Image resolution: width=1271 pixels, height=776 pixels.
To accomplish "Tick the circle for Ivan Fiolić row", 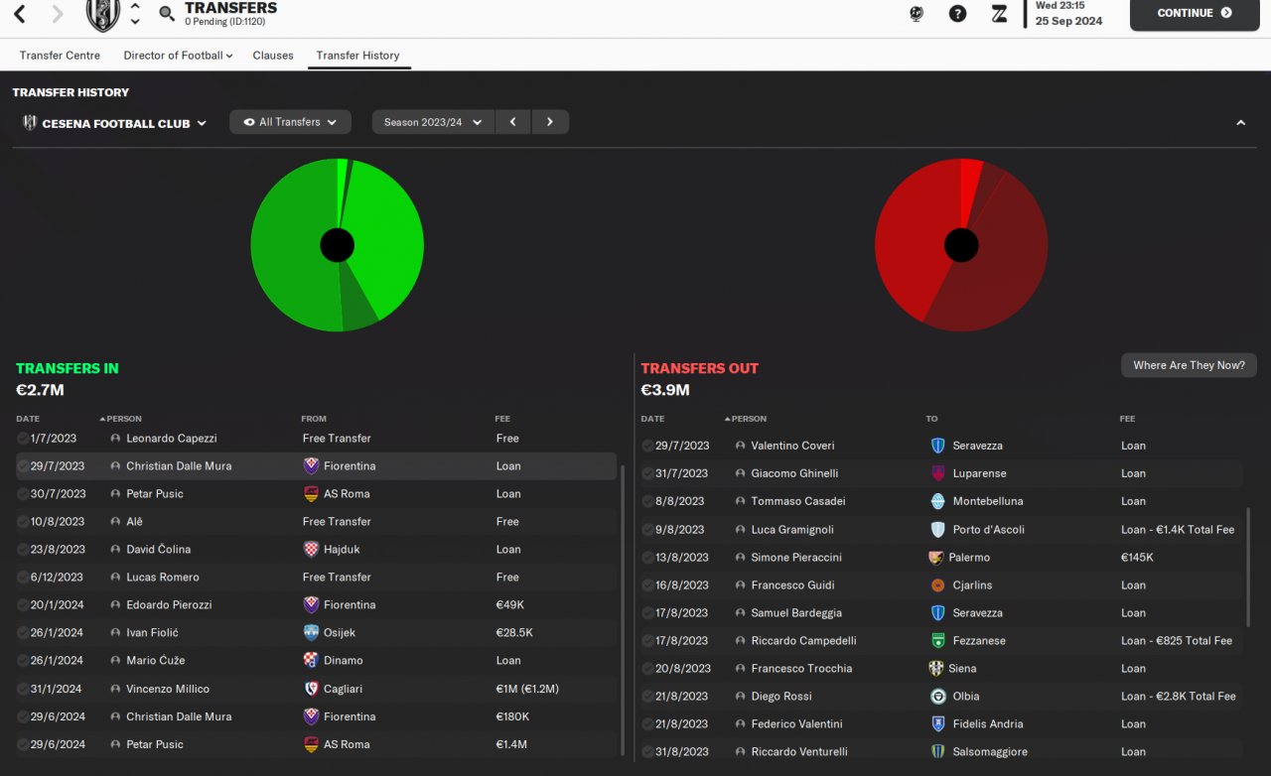I will coord(23,632).
